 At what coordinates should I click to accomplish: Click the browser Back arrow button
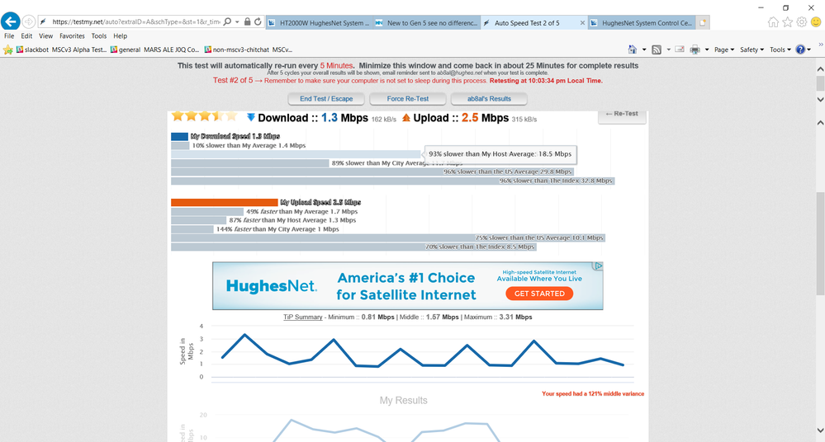(x=11, y=22)
